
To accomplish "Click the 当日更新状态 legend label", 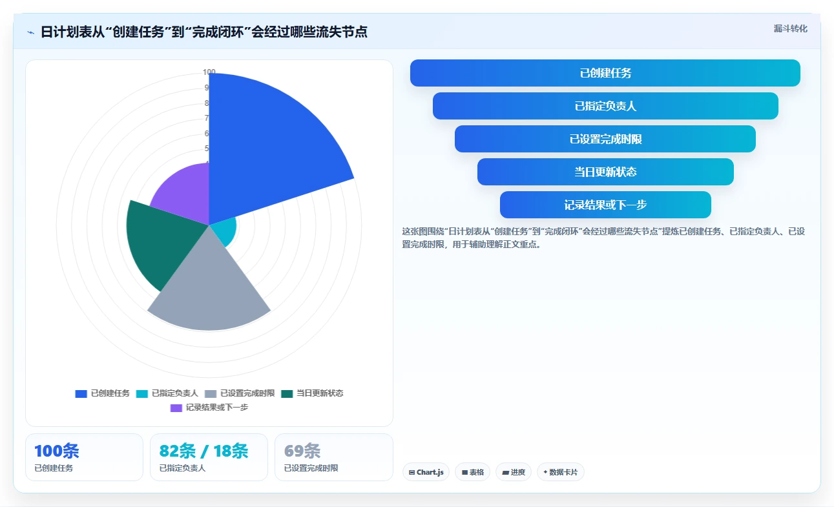I will [x=320, y=393].
